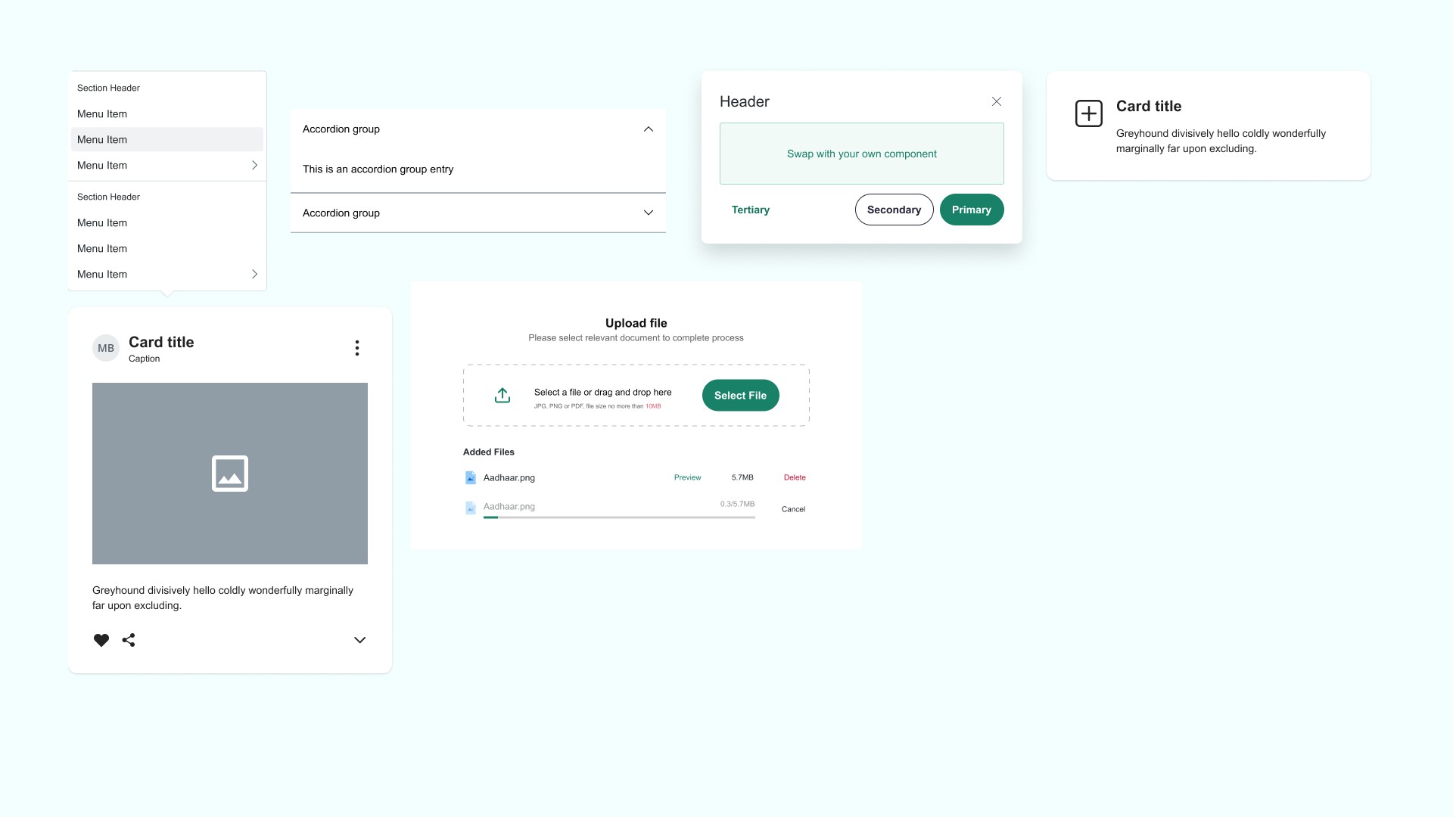Expand the card details chevron

(360, 640)
